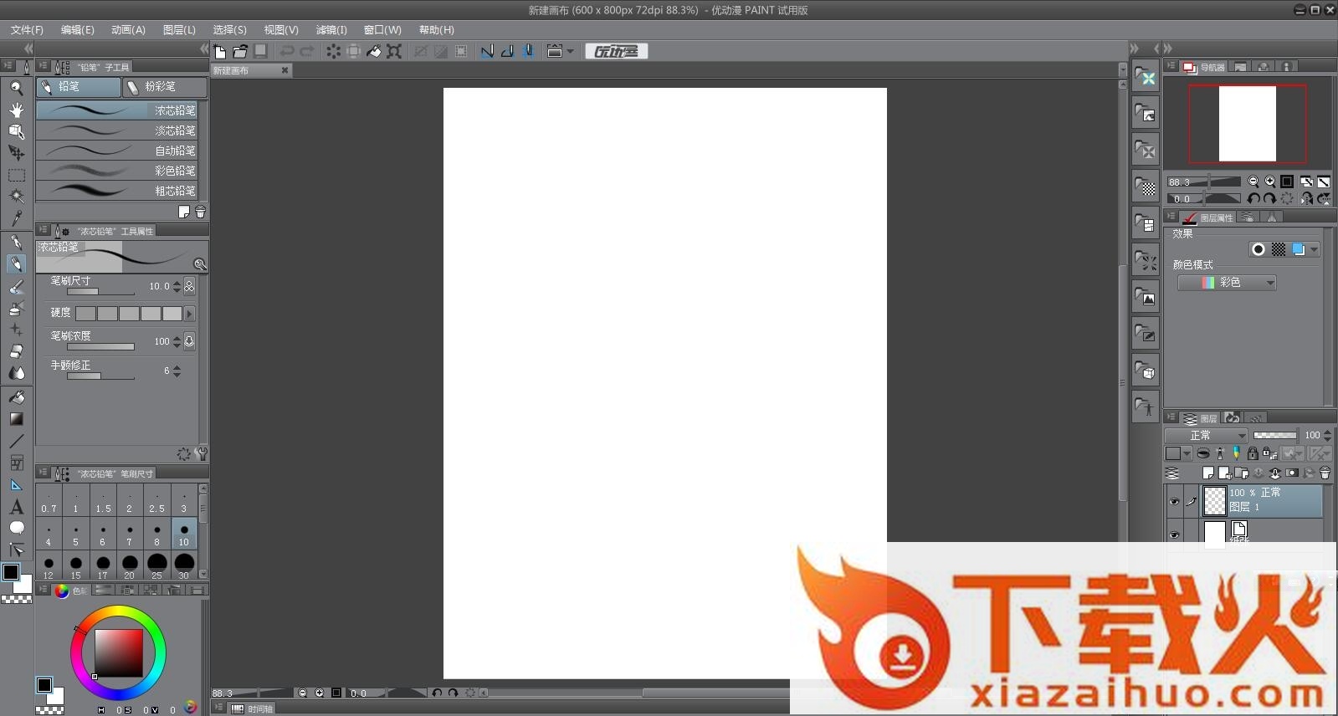
Task: Toggle brush size pressure dynamics button
Action: [x=190, y=286]
